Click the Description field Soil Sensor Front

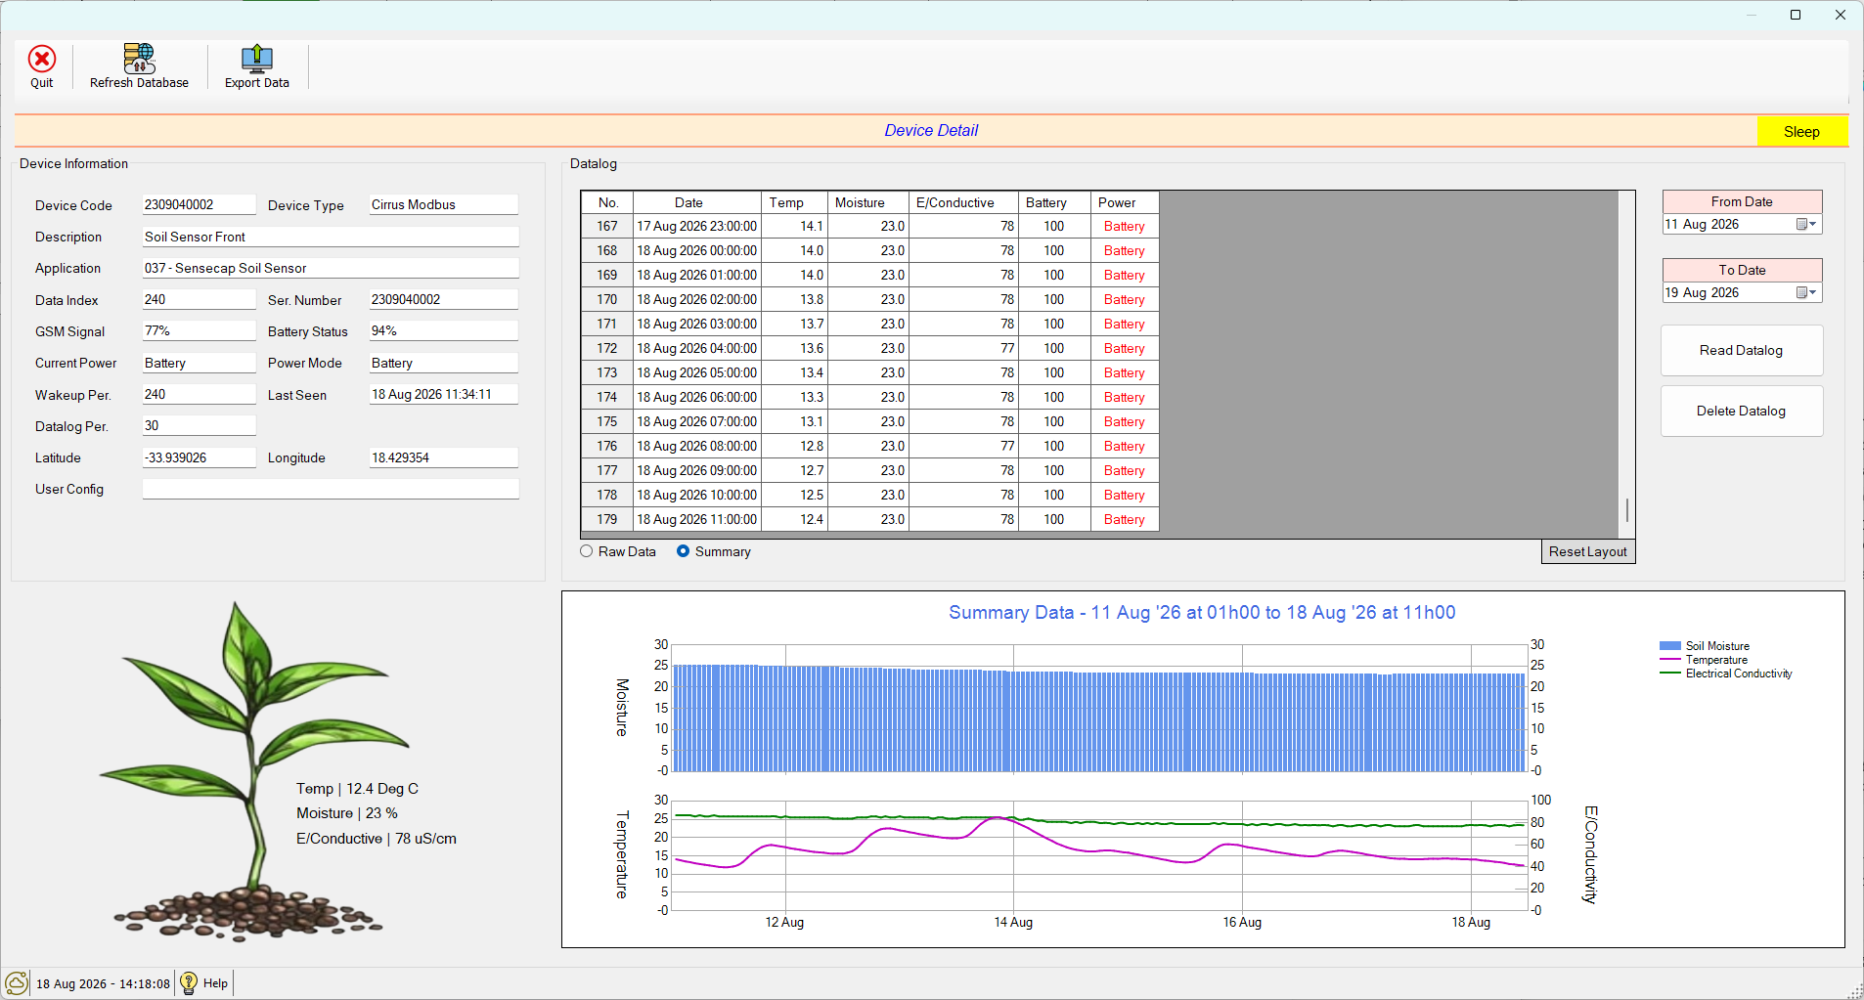coord(331,237)
